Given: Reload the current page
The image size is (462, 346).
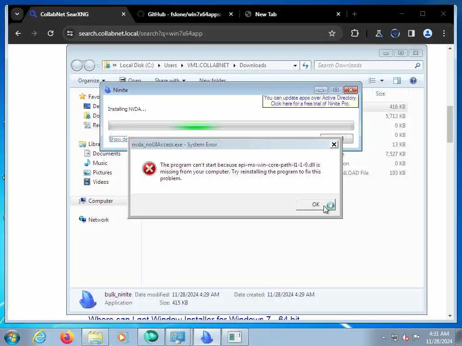Looking at the screenshot, I should (x=51, y=33).
